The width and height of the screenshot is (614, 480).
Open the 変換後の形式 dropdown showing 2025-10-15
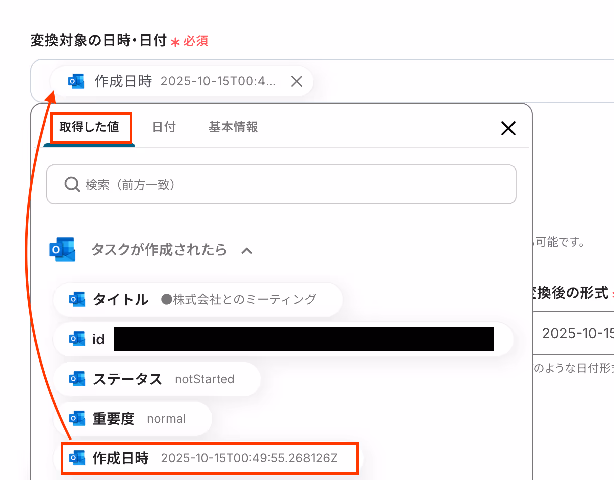coord(573,333)
